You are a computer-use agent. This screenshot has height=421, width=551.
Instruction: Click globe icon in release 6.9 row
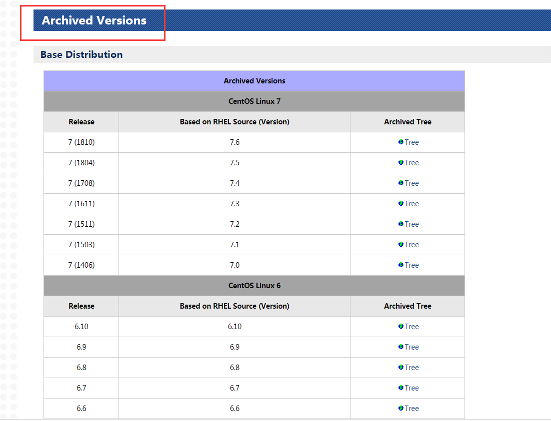tap(400, 347)
